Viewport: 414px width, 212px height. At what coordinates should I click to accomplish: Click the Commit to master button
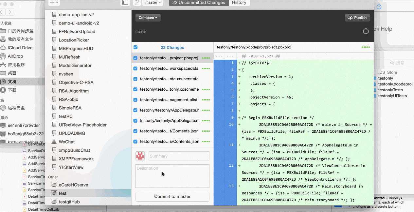click(172, 197)
